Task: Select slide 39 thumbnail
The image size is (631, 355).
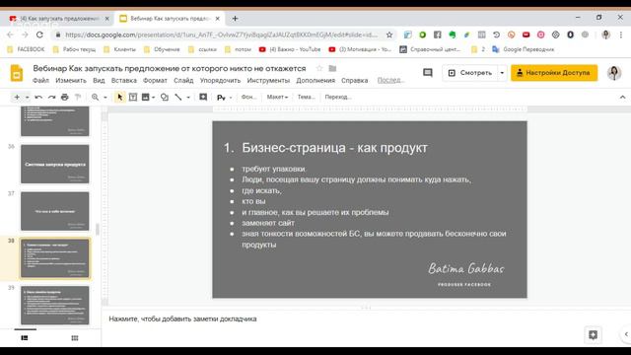Action: click(55, 306)
